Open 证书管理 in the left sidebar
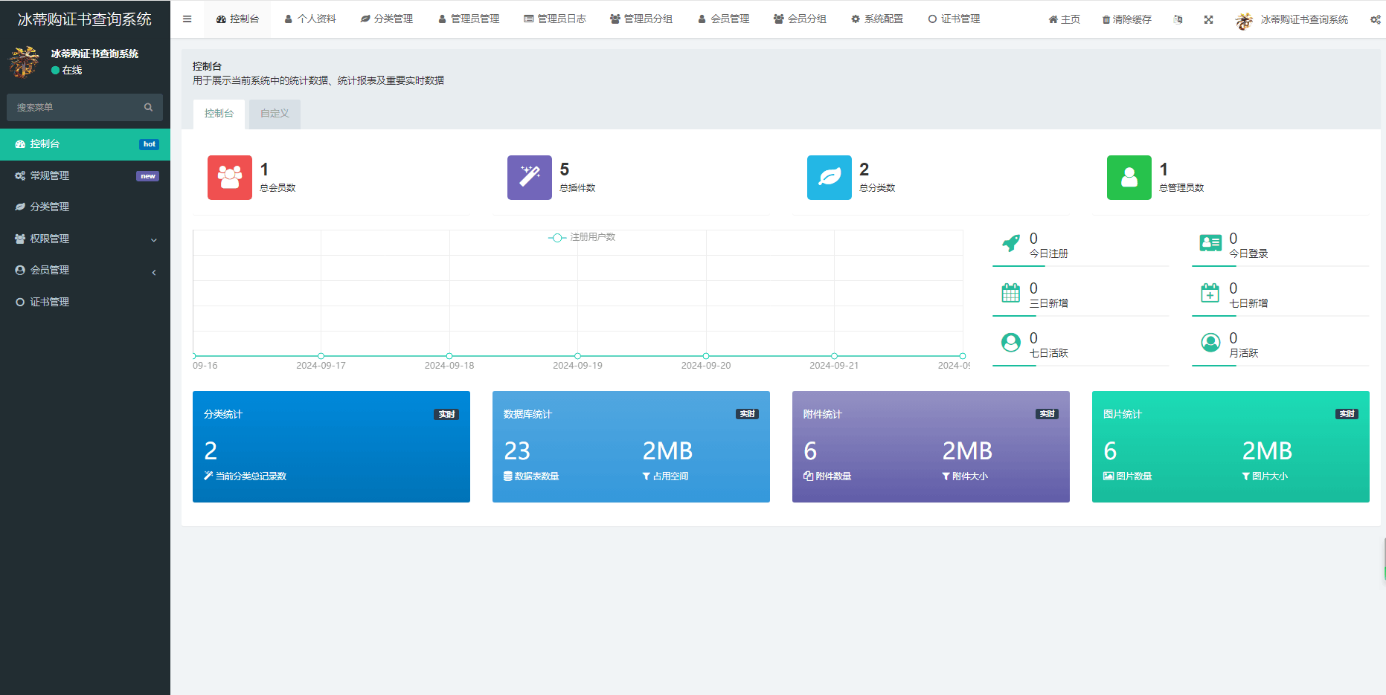The height and width of the screenshot is (695, 1386). point(49,303)
